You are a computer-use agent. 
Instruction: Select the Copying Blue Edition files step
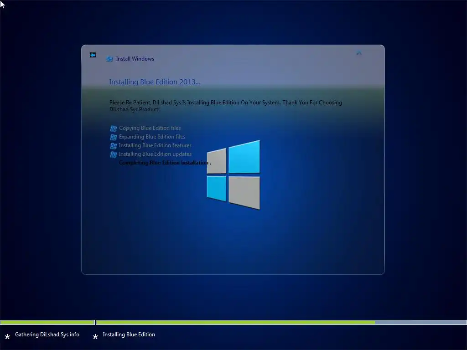tap(150, 128)
